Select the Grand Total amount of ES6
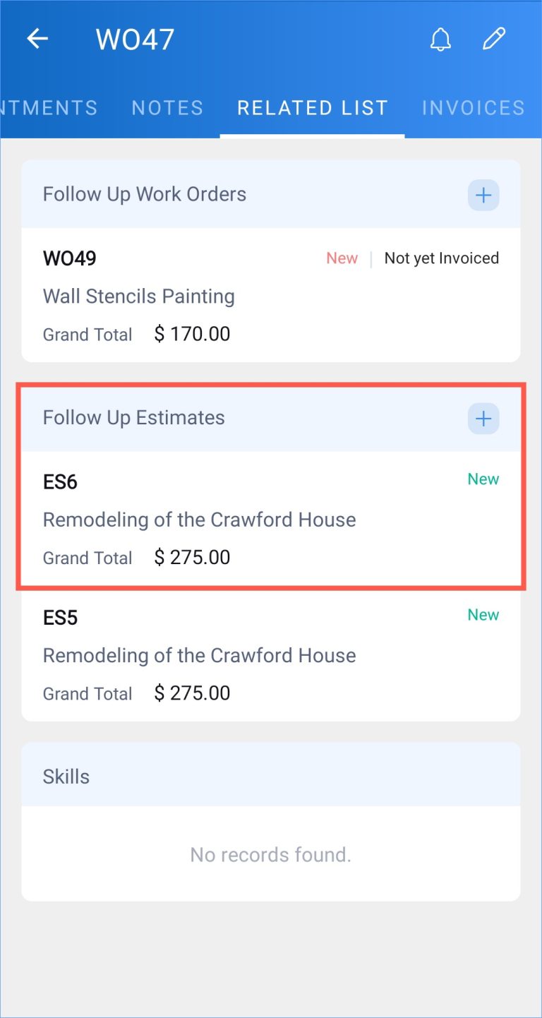The image size is (542, 1018). tap(193, 557)
